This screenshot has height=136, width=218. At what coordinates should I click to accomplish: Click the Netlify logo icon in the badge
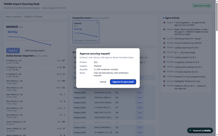coord(190,131)
